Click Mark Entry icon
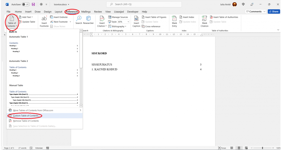The height and width of the screenshot is (150, 281). pyautogui.click(x=174, y=22)
